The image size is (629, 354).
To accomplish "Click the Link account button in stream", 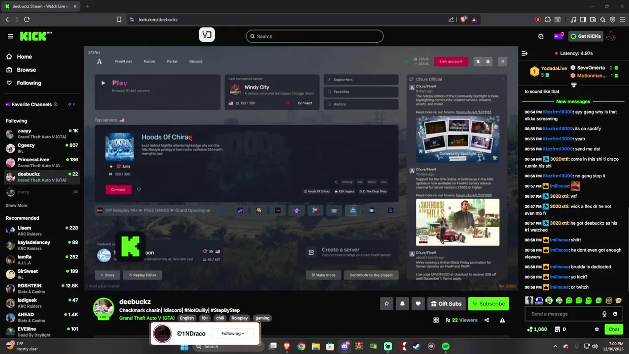I will click(451, 61).
